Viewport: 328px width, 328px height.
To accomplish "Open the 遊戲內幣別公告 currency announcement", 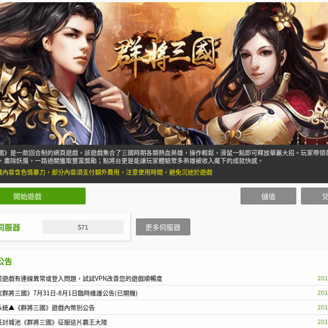I will [47, 308].
